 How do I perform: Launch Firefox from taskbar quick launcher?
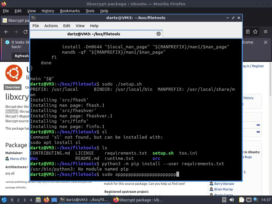(46, 200)
